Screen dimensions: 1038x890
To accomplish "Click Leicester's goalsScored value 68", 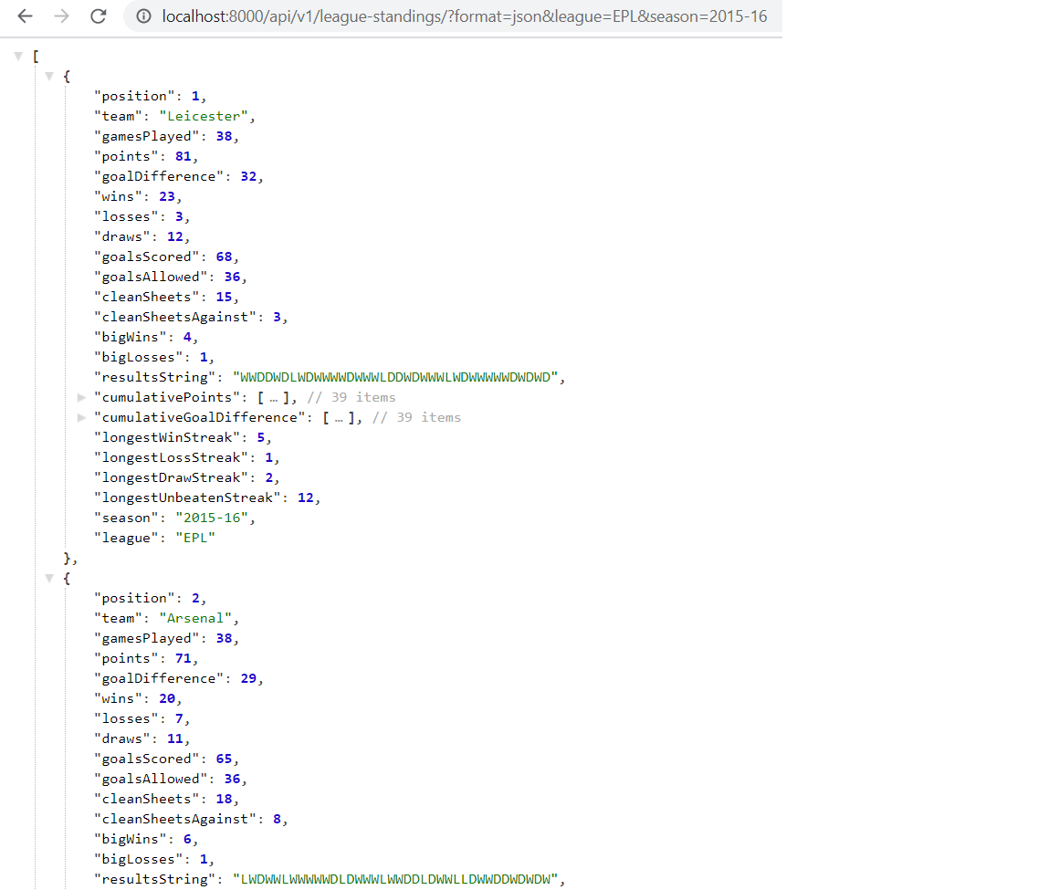I will click(224, 257).
